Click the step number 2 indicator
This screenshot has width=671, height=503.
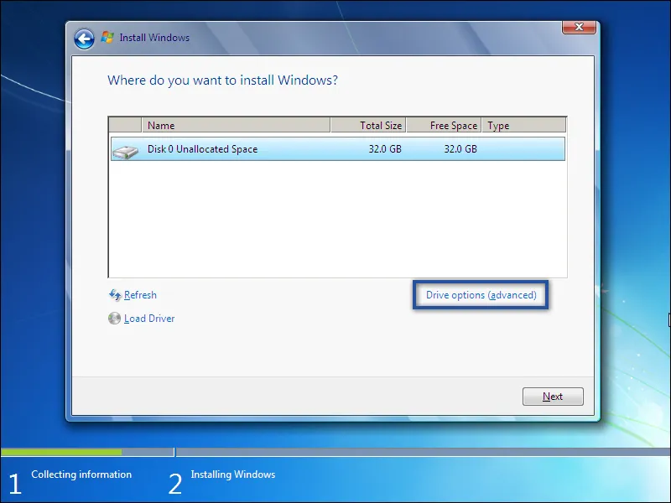[x=175, y=483]
